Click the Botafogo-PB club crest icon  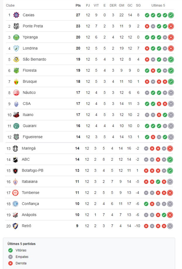(15, 170)
